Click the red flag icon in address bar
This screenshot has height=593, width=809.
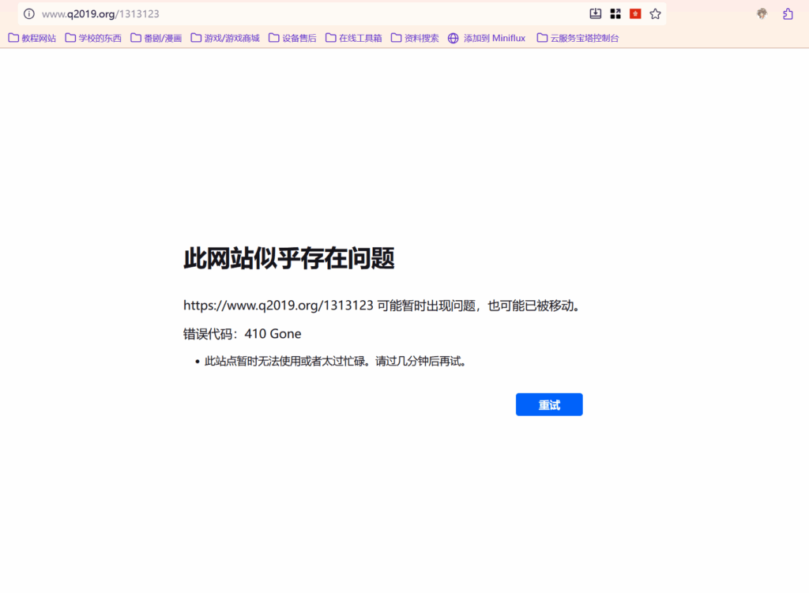pos(635,13)
